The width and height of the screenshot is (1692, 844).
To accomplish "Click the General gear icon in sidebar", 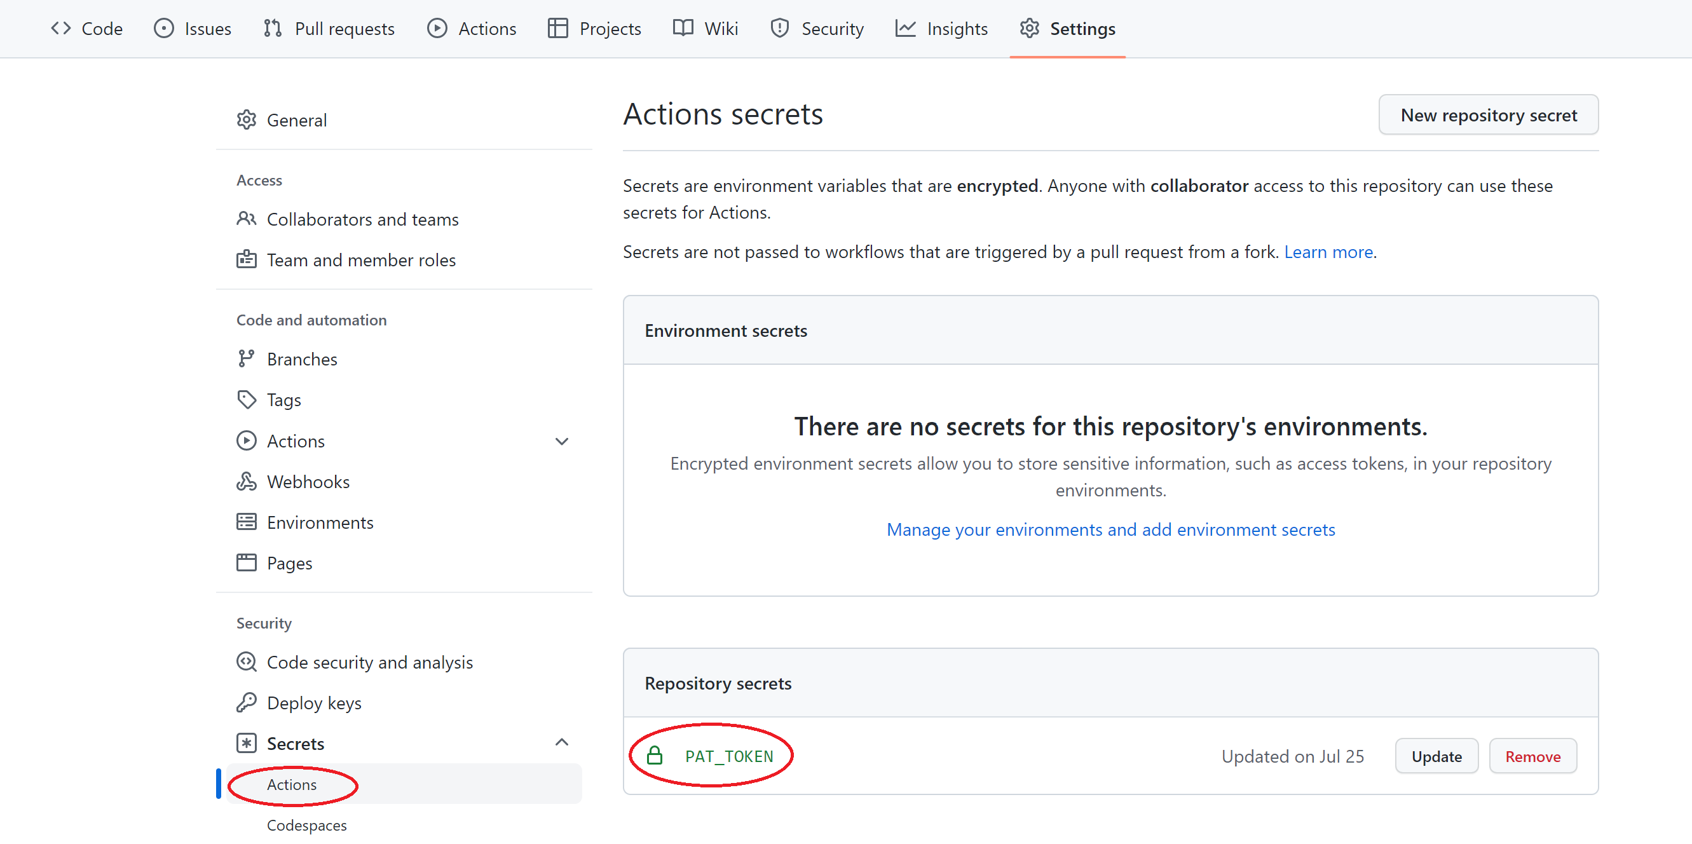I will click(247, 120).
